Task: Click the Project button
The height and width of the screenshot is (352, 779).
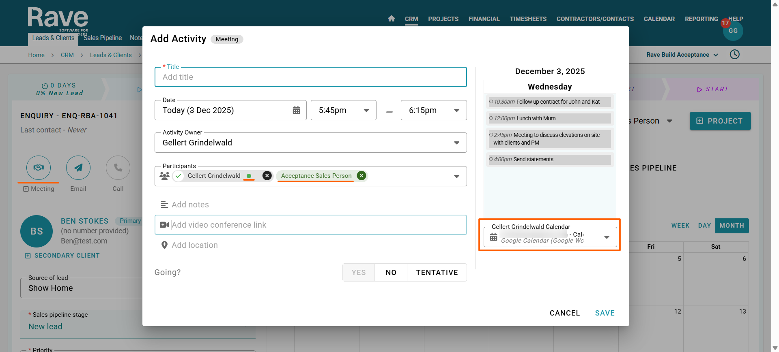Action: pos(720,121)
